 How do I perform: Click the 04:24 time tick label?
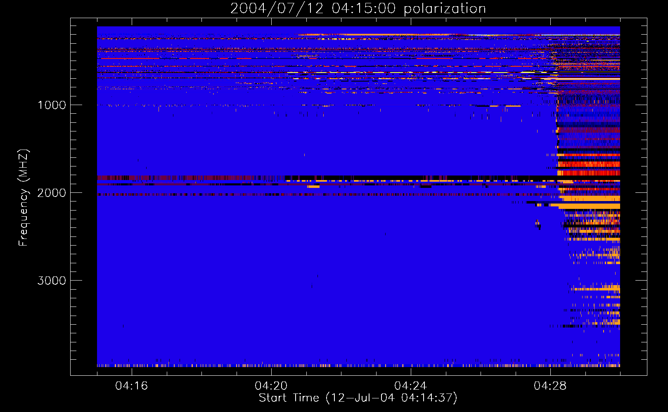pos(411,386)
